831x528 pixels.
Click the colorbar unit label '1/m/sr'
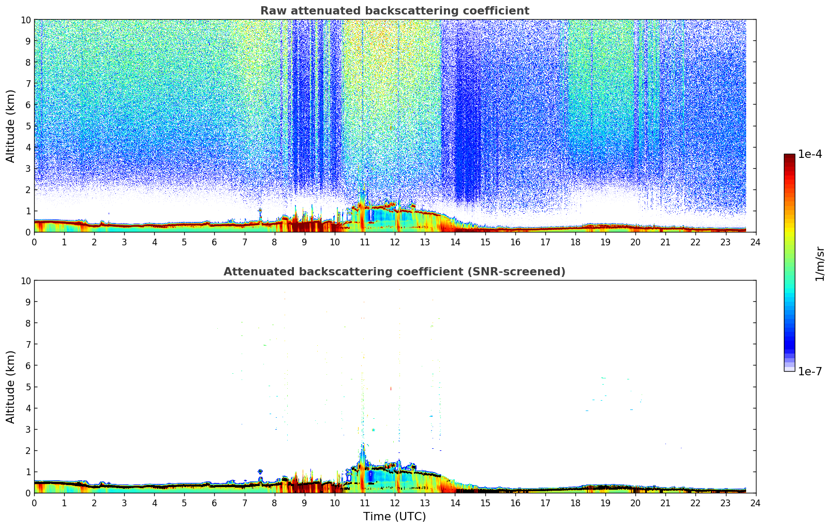point(820,264)
